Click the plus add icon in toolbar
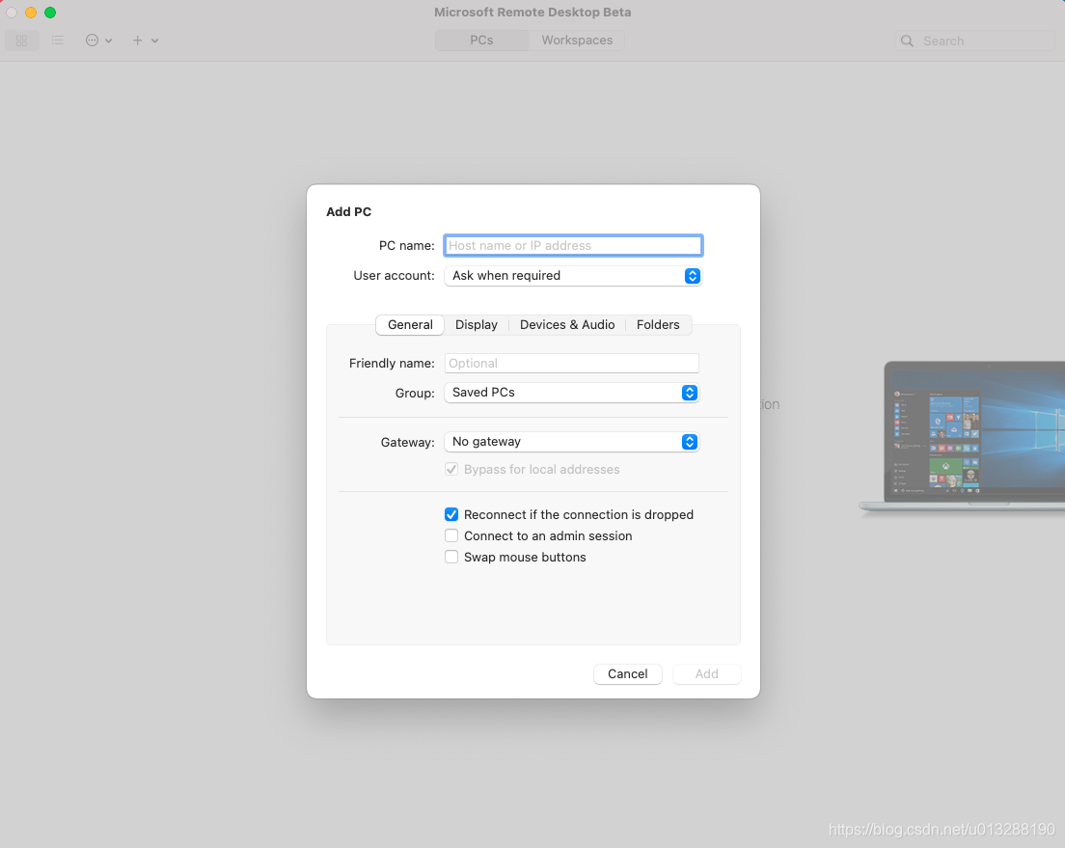The image size is (1065, 848). coord(137,41)
